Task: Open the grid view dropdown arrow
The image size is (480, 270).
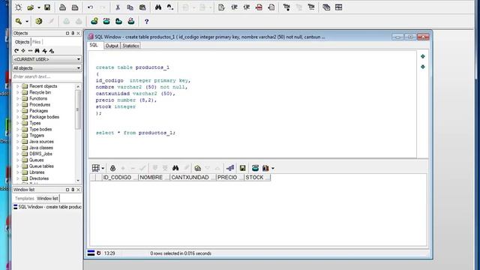Action: coord(103,168)
